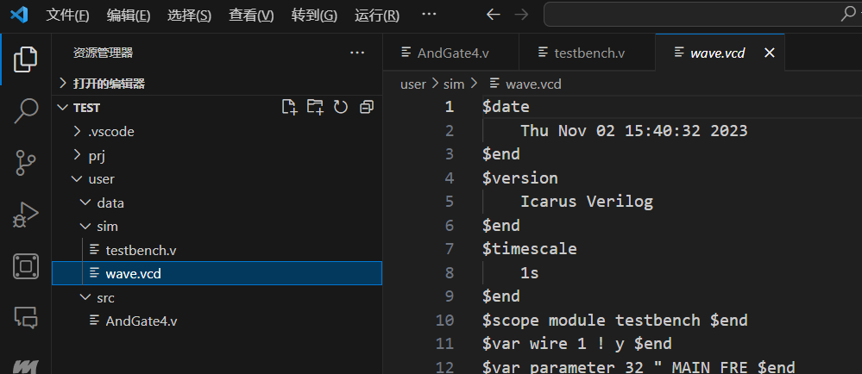The height and width of the screenshot is (374, 862).
Task: Click the command center search box
Action: pos(701,15)
